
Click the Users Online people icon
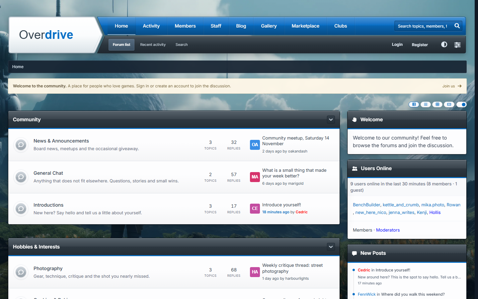point(355,168)
